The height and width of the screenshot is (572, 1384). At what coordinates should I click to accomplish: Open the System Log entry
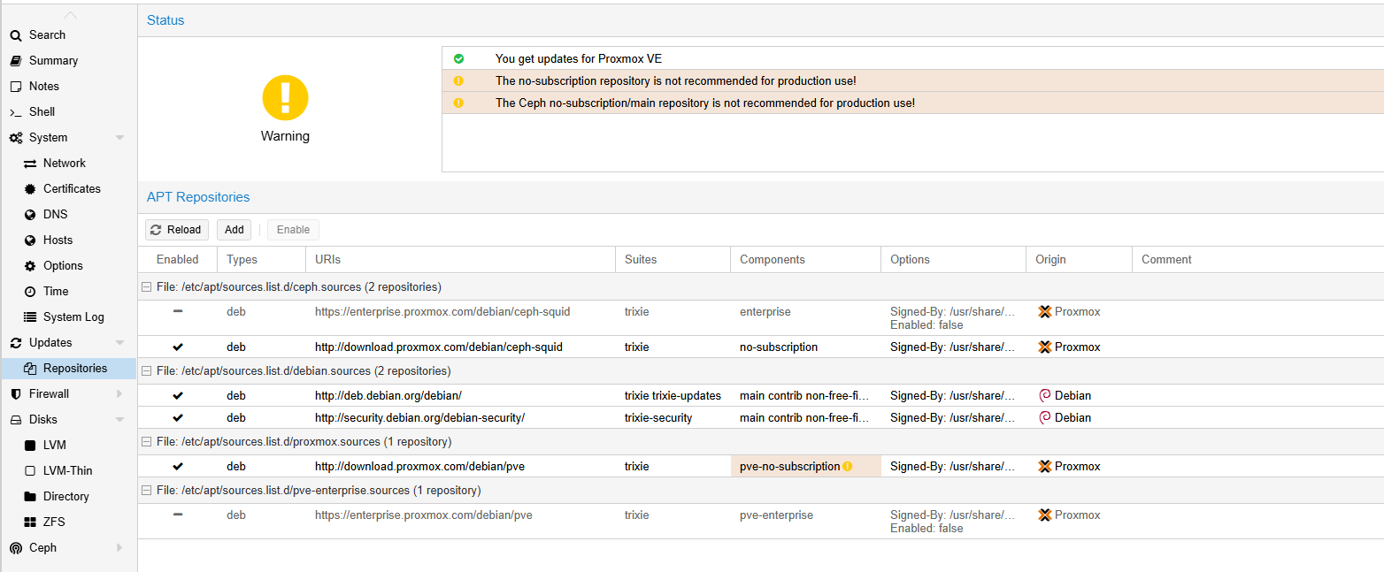click(68, 317)
